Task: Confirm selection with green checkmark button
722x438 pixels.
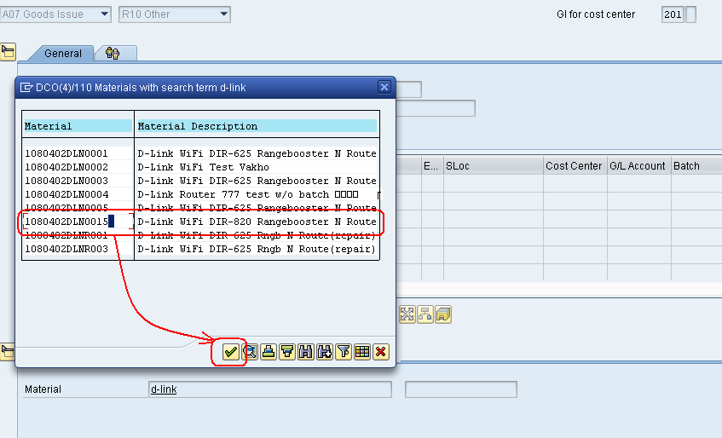Action: coord(230,352)
